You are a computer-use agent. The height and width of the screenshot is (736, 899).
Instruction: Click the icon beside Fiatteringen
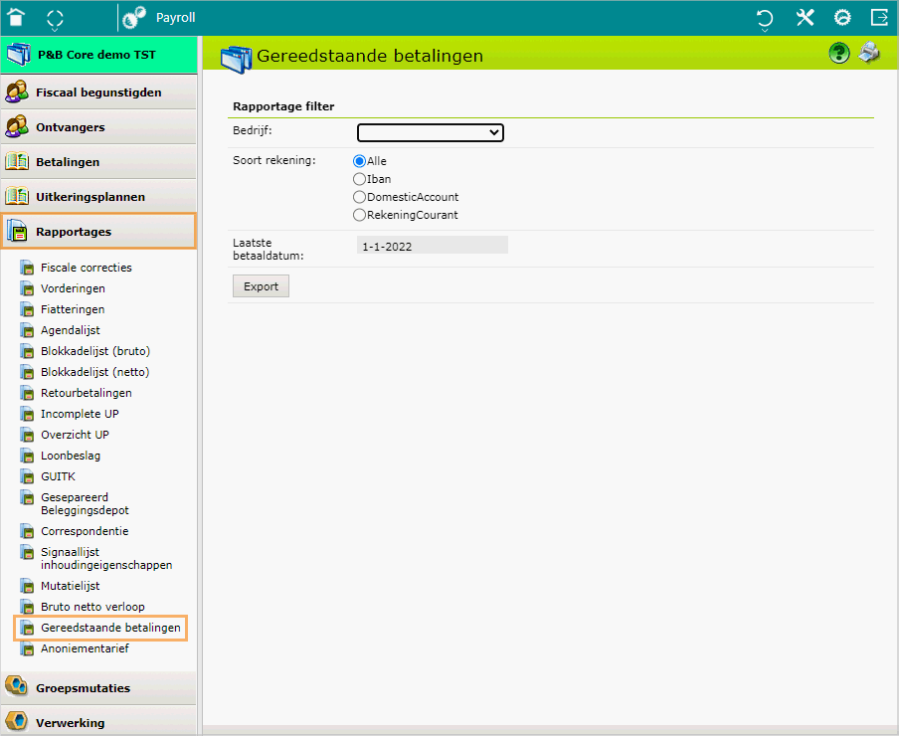coord(27,309)
